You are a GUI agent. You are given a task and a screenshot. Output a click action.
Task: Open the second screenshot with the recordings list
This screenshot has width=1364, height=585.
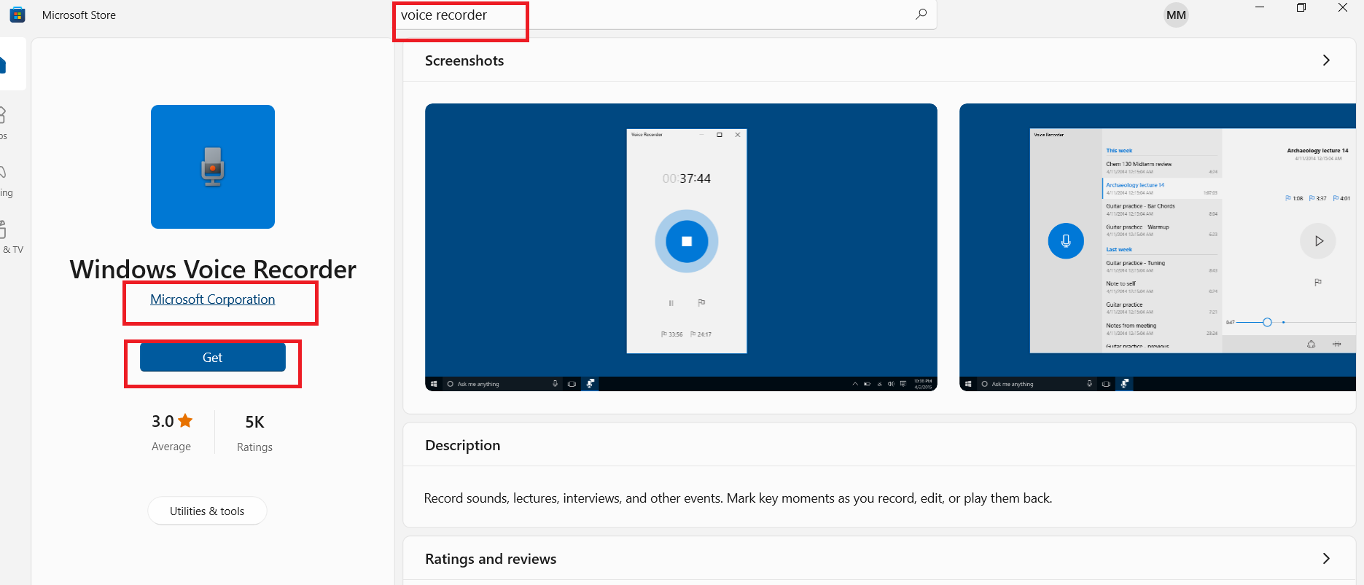1158,247
